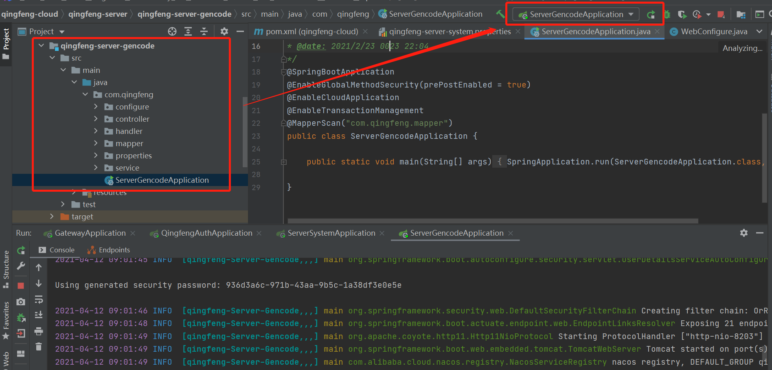772x370 pixels.
Task: Clear all console output trash icon
Action: coord(39,346)
